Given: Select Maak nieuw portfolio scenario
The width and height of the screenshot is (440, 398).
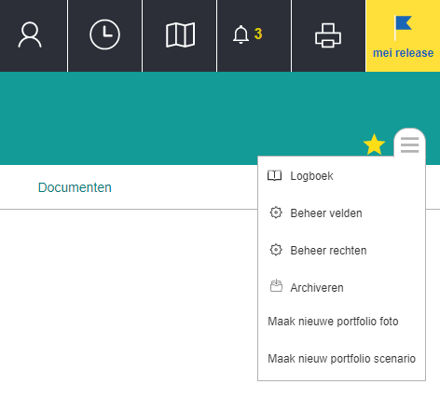Looking at the screenshot, I should [342, 359].
